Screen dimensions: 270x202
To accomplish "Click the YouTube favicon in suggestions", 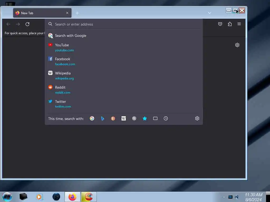I will point(50,45).
